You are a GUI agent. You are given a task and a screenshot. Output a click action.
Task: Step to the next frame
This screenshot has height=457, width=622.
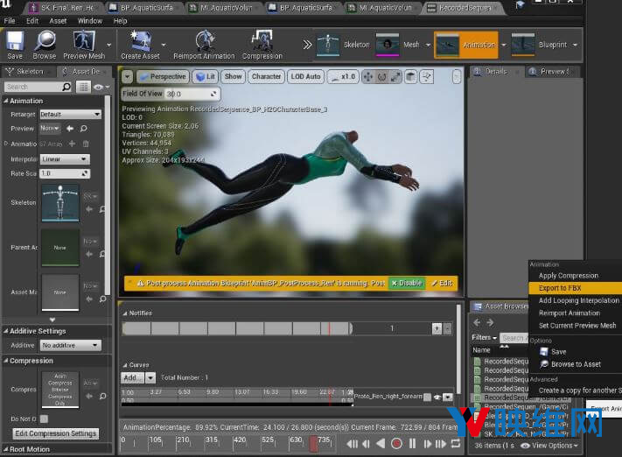pyautogui.click(x=428, y=444)
